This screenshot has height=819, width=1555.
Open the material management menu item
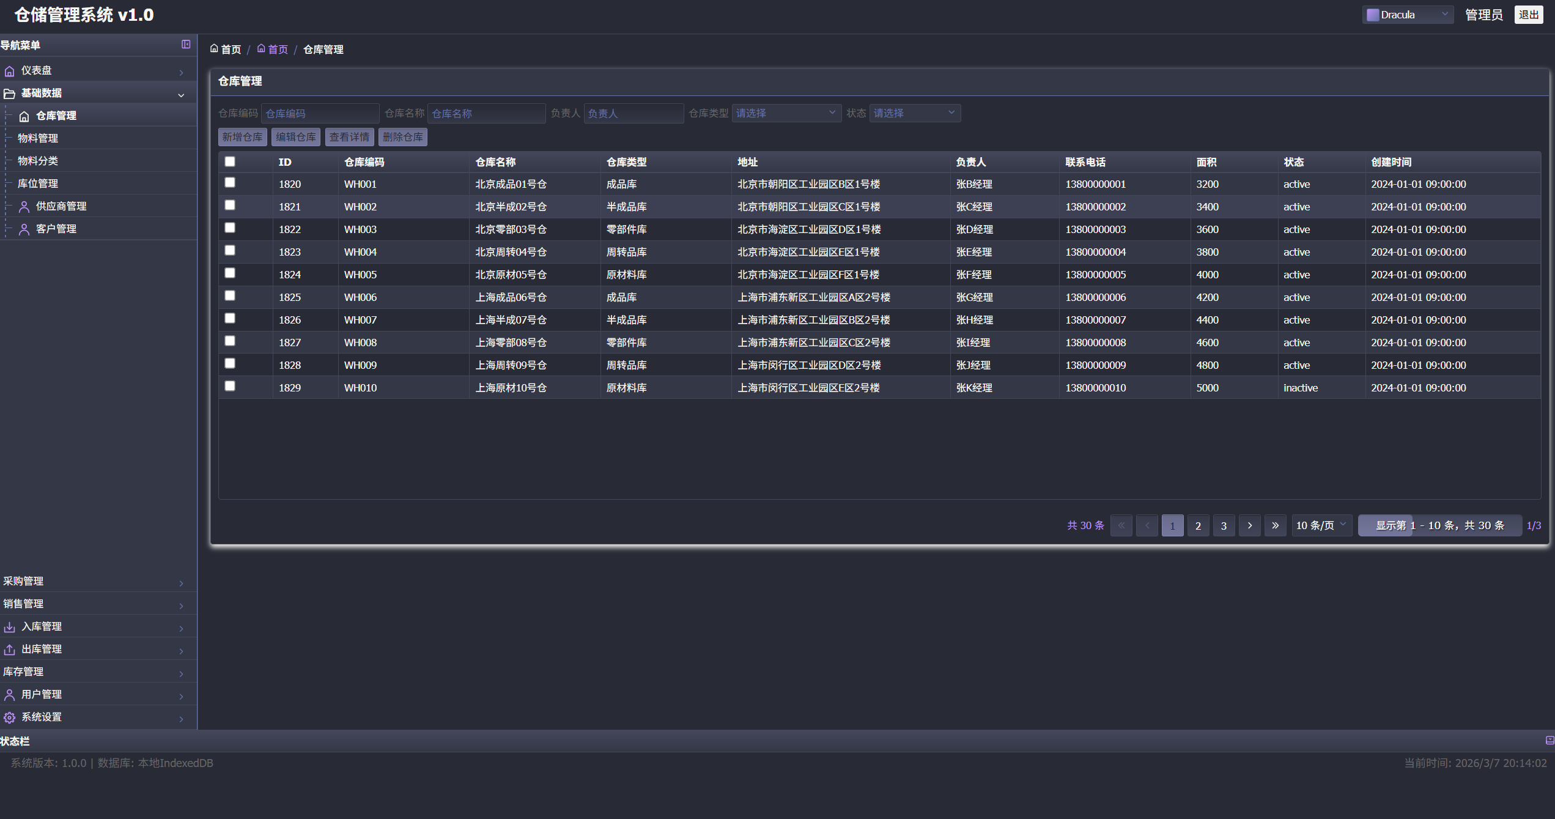(38, 138)
